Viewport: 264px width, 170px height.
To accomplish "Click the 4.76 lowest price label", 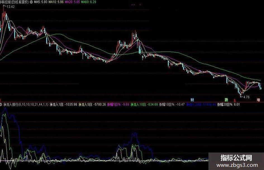I will coord(246,97).
